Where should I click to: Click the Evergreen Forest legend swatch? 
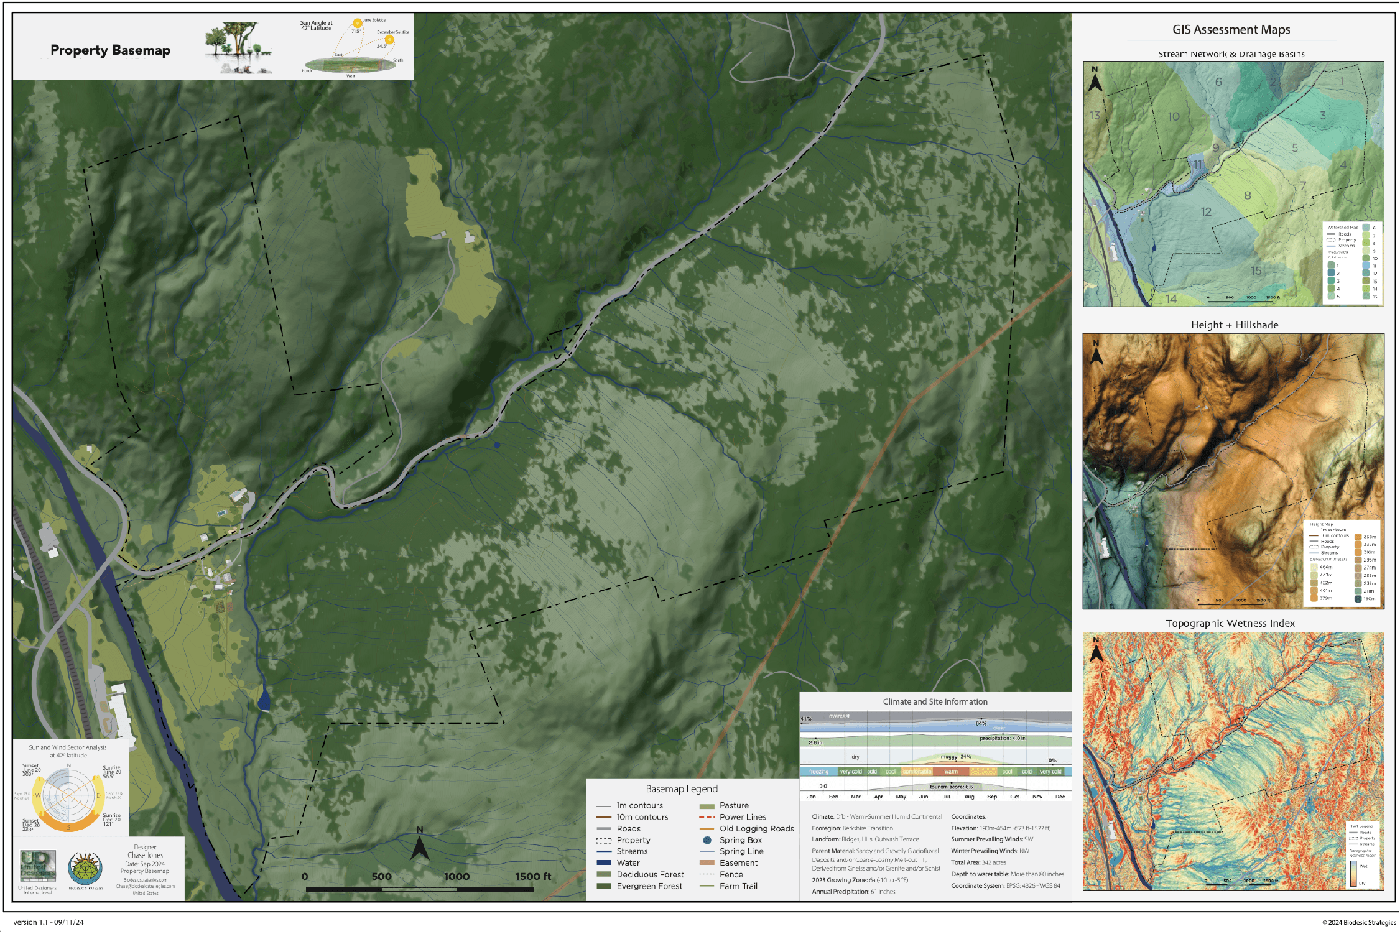[x=604, y=886]
